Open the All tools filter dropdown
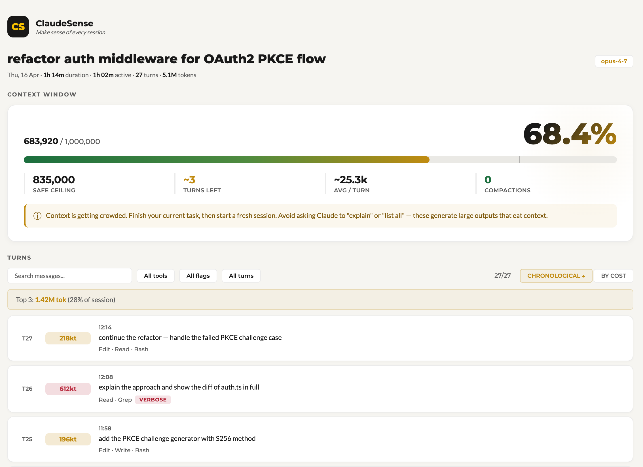This screenshot has width=643, height=467. (x=155, y=276)
